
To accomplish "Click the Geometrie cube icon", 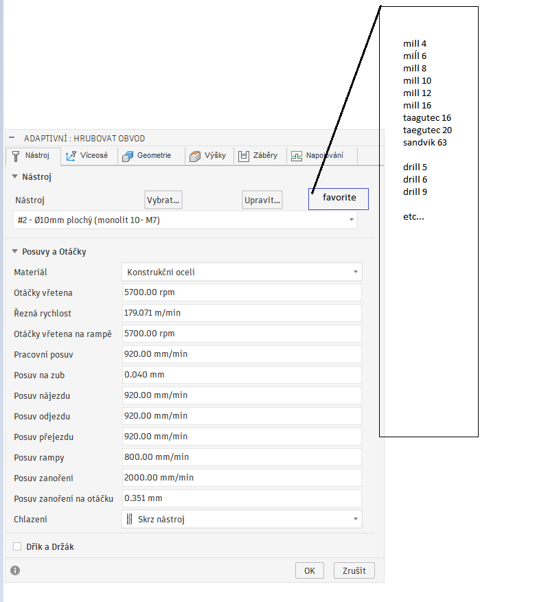I will (x=128, y=157).
